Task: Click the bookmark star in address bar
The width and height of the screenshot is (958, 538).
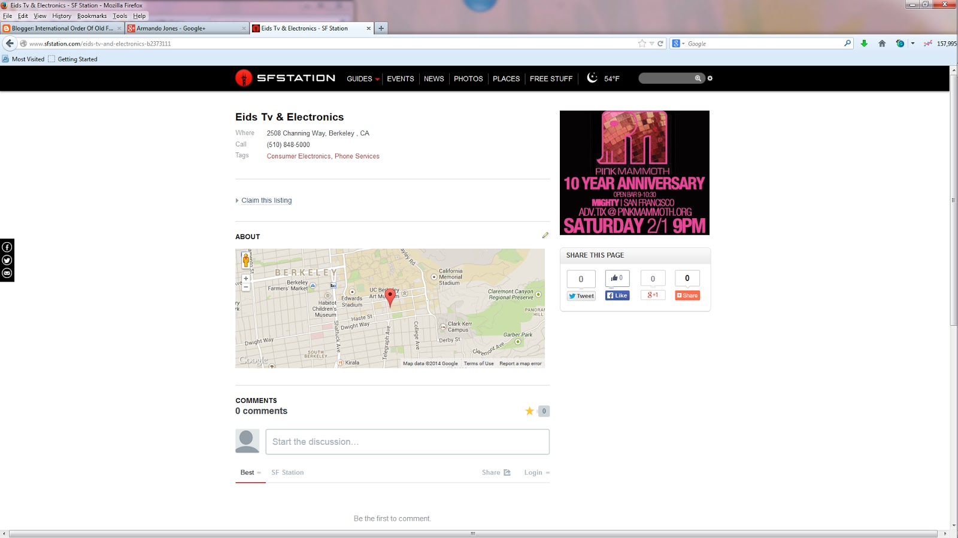Action: [642, 44]
